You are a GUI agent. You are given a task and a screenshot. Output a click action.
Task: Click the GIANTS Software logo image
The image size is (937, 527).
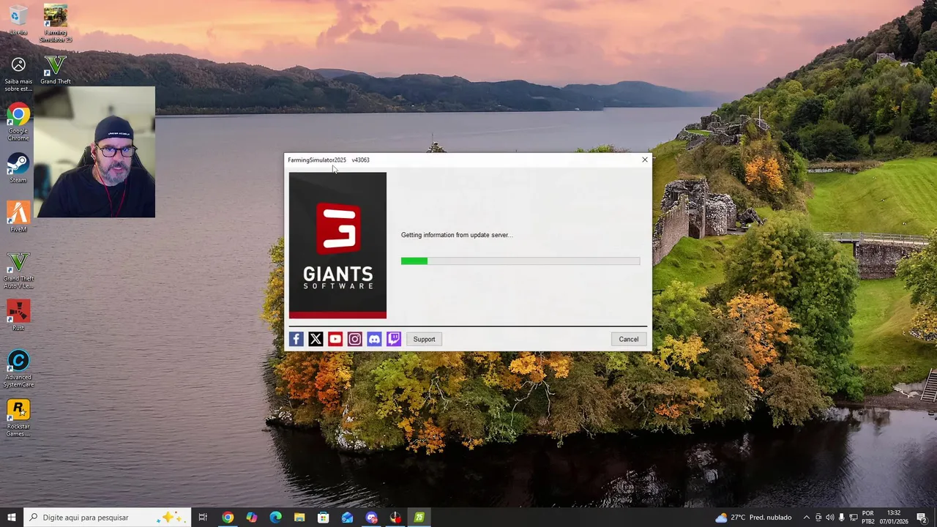[x=337, y=245]
